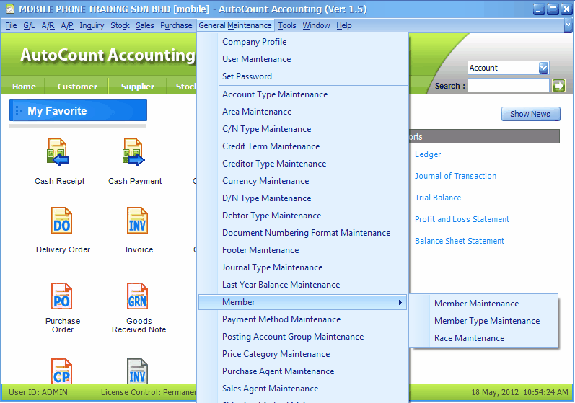This screenshot has height=403, width=575.
Task: Switch to the Customer tab
Action: click(77, 87)
